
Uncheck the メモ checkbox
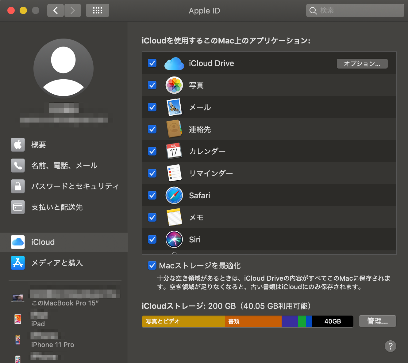click(x=152, y=217)
